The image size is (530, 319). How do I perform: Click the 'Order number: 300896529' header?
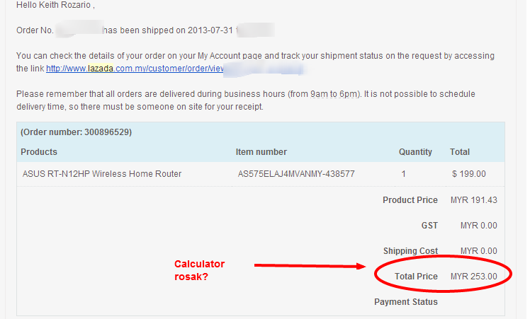click(x=76, y=132)
